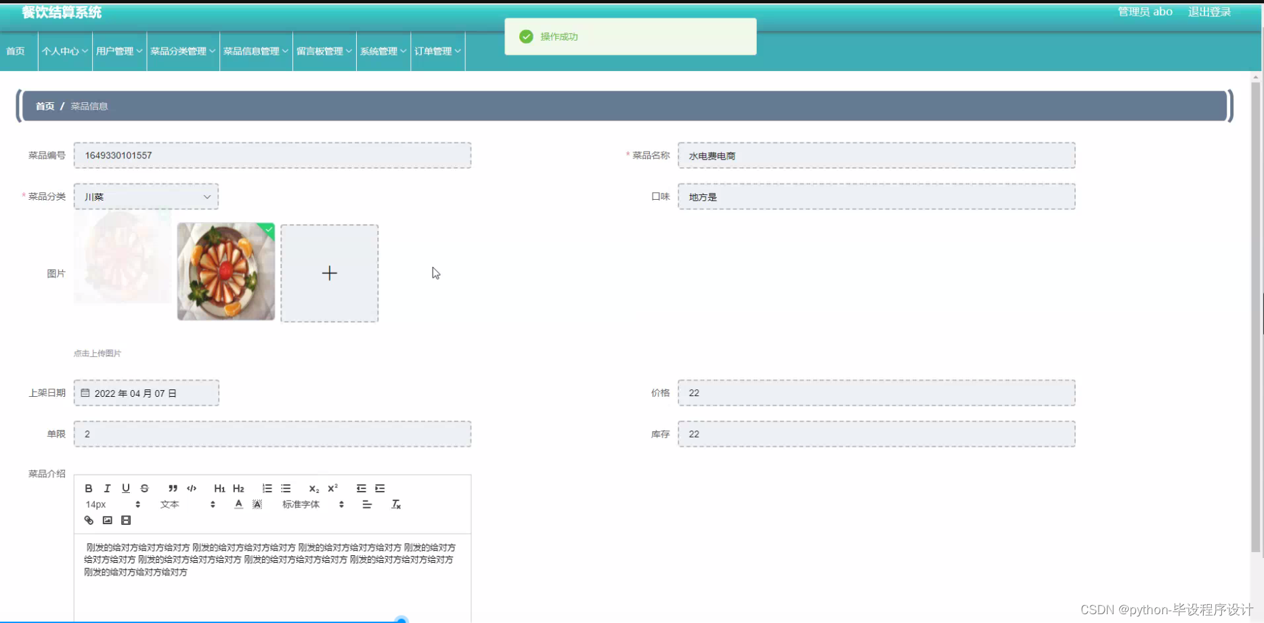Click 首页 in the breadcrumb navigation
The image size is (1264, 623).
pos(45,106)
